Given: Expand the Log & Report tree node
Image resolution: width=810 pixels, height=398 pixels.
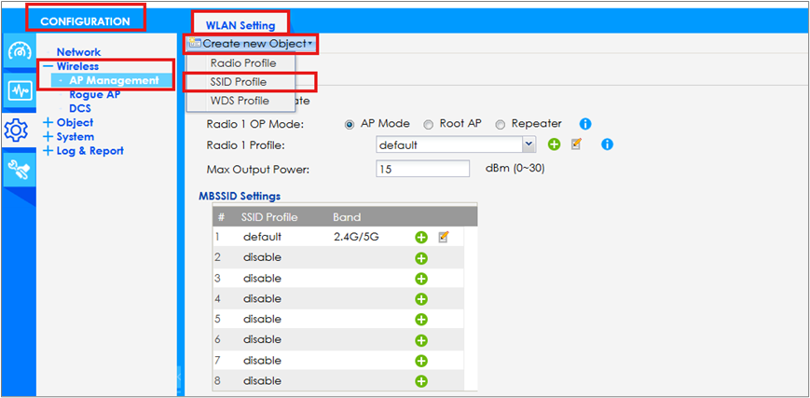Looking at the screenshot, I should 48,151.
